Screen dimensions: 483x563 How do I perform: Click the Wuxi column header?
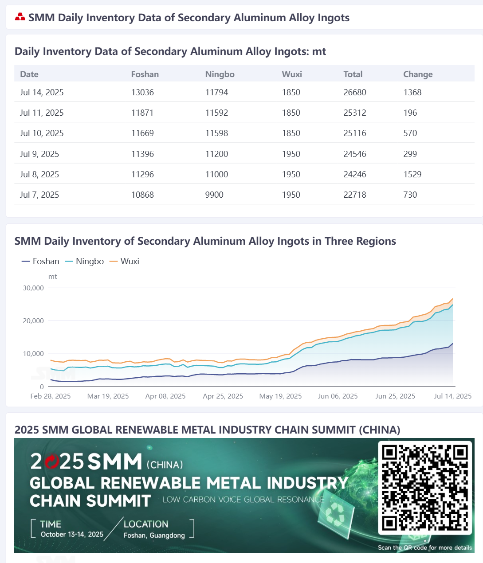click(292, 74)
